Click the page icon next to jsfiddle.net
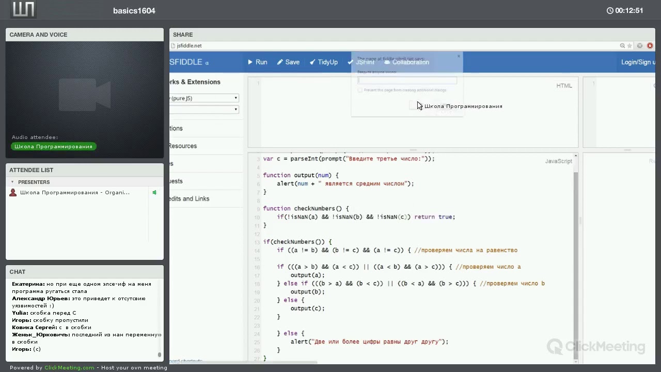661x372 pixels. pos(173,45)
